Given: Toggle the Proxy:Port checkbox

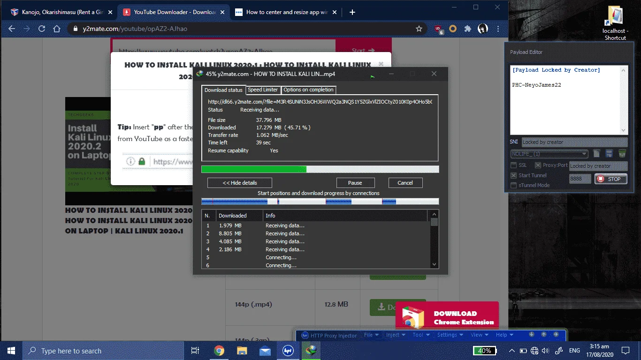Looking at the screenshot, I should pos(538,165).
